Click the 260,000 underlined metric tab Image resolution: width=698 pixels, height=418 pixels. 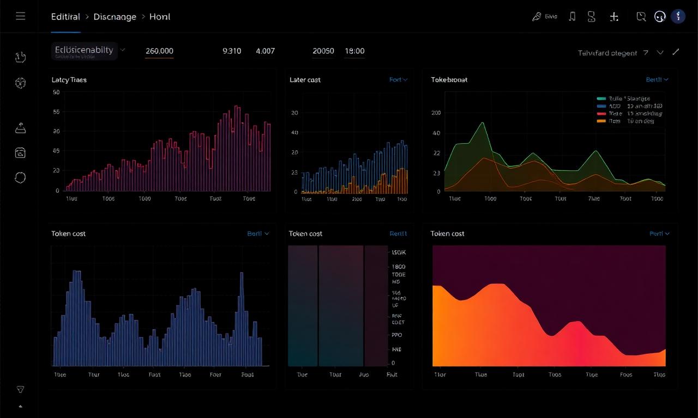(x=159, y=51)
